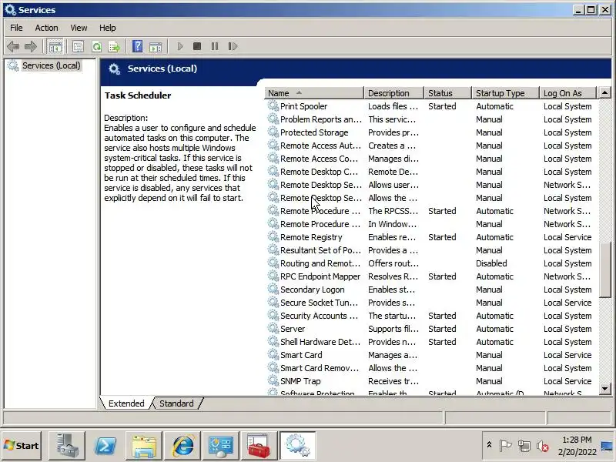The width and height of the screenshot is (616, 462).
Task: Open the Windows Start button
Action: point(22,446)
